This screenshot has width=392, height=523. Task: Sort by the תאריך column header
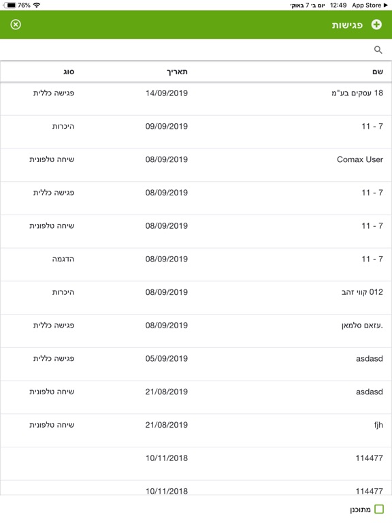click(177, 72)
